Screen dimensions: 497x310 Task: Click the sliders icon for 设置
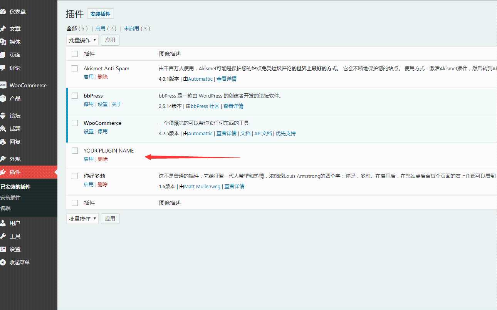[x=3, y=249]
